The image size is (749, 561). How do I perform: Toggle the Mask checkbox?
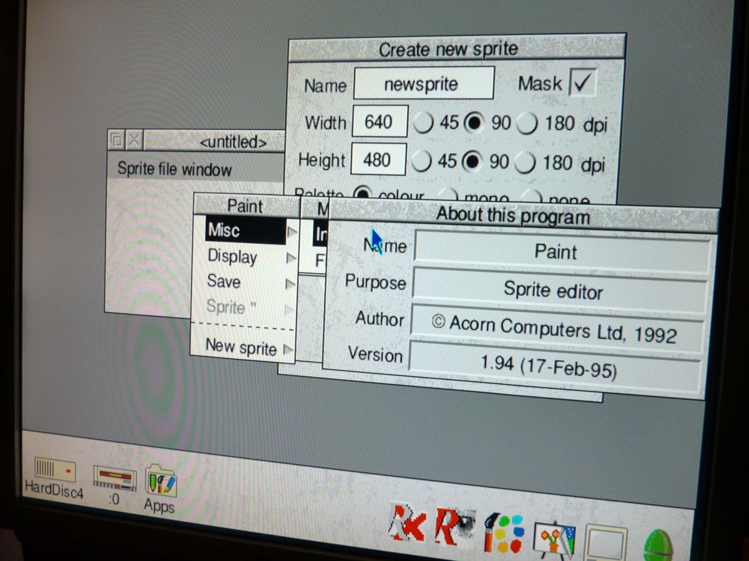[582, 84]
